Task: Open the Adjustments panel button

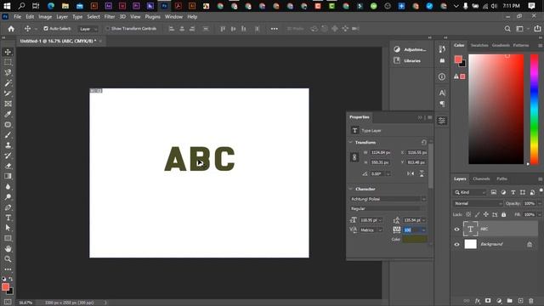Action: click(x=411, y=49)
